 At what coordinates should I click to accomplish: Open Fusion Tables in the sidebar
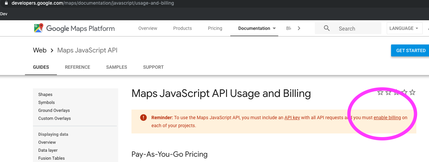point(52,158)
